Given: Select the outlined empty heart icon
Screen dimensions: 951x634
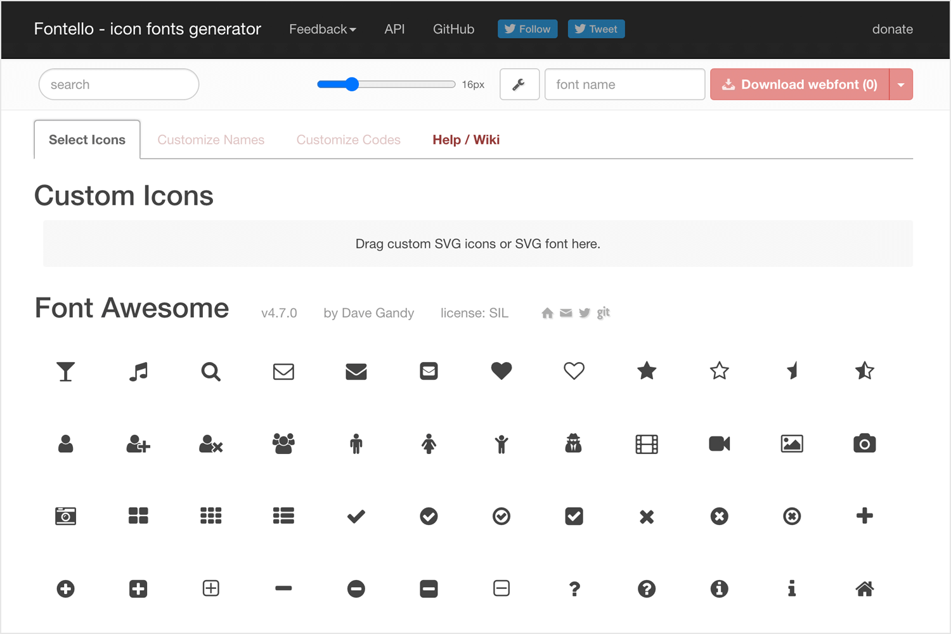Looking at the screenshot, I should coord(574,371).
